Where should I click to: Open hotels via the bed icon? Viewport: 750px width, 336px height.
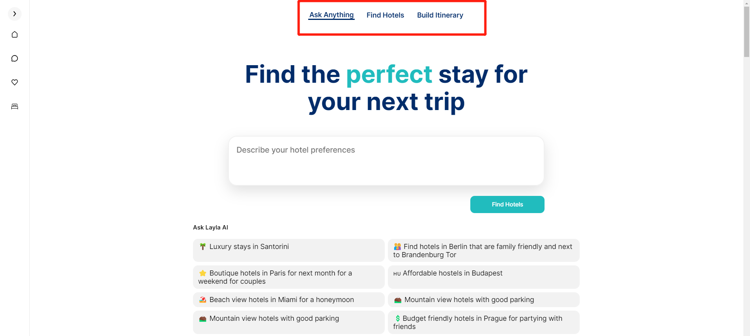14,107
